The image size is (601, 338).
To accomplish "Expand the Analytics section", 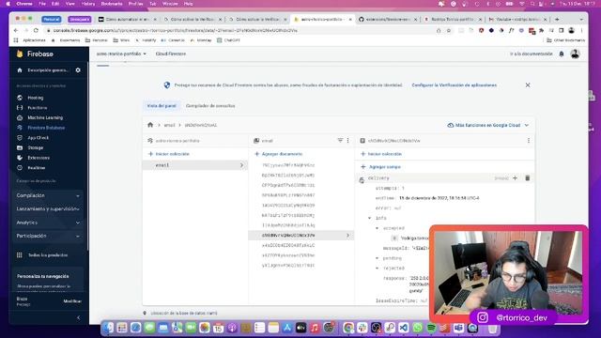I will click(48, 223).
